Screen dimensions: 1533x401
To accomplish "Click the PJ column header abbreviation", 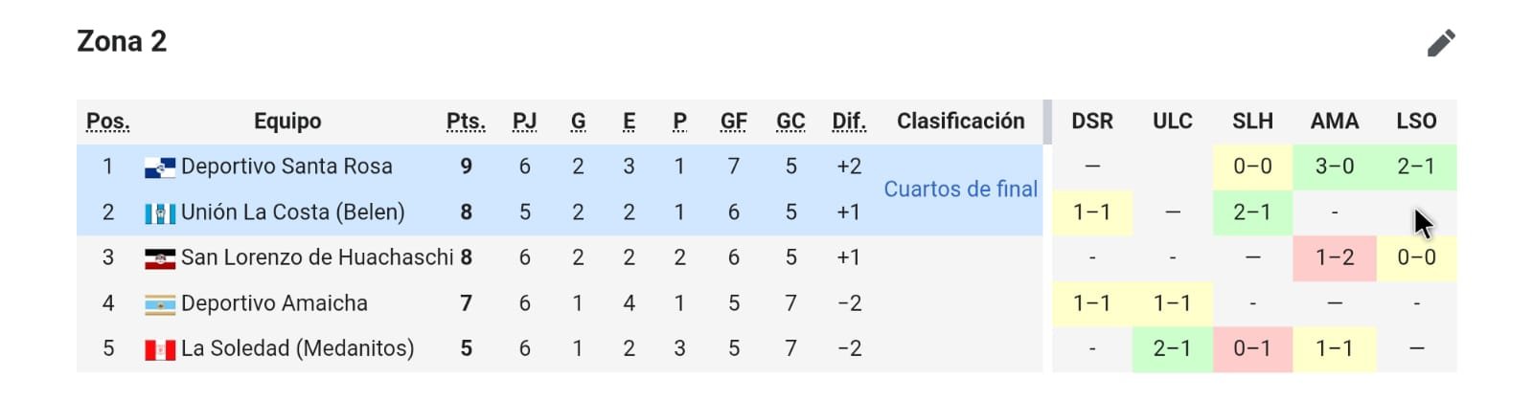I will point(524,122).
